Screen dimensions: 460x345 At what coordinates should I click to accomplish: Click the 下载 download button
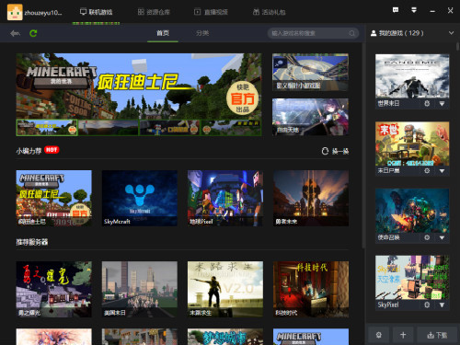tap(437, 335)
